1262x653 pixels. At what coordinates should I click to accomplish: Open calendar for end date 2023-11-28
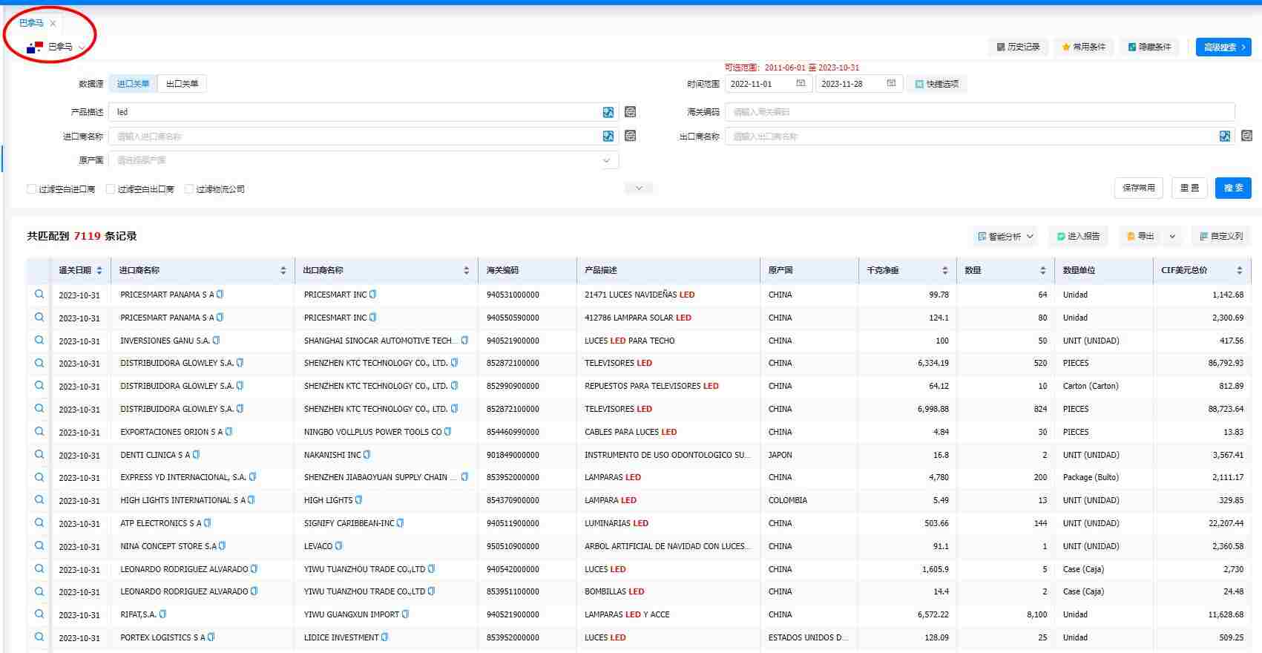tap(891, 84)
